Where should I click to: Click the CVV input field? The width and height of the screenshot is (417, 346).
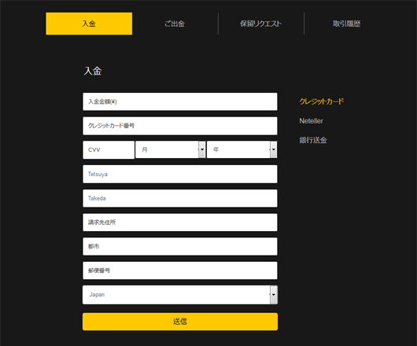point(109,150)
